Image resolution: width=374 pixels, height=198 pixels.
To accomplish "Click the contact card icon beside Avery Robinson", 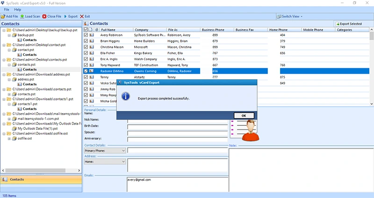I will pyautogui.click(x=92, y=35).
